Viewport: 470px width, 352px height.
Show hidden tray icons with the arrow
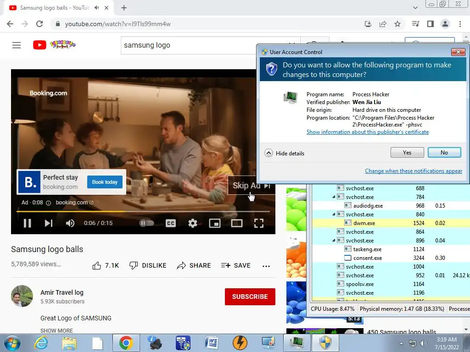(401, 343)
